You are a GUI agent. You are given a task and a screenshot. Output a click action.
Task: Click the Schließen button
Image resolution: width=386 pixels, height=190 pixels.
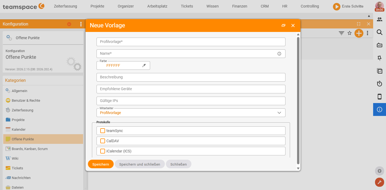[x=179, y=164]
